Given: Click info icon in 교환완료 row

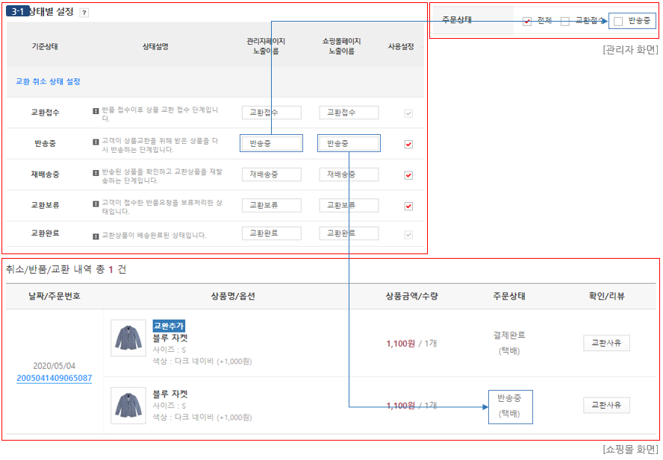Looking at the screenshot, I should click(96, 236).
